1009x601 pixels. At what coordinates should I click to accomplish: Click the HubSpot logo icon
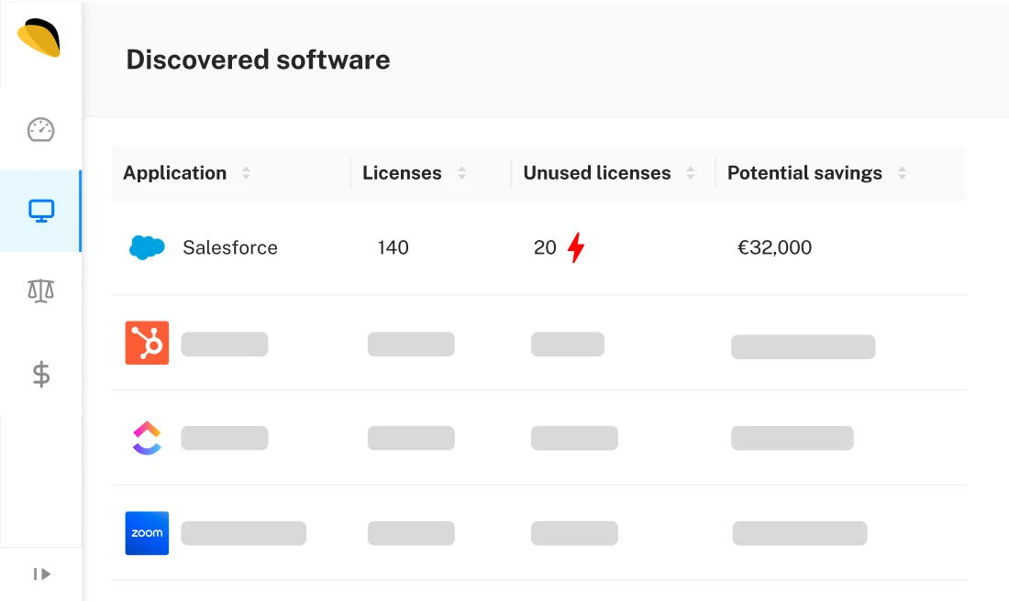click(x=147, y=344)
